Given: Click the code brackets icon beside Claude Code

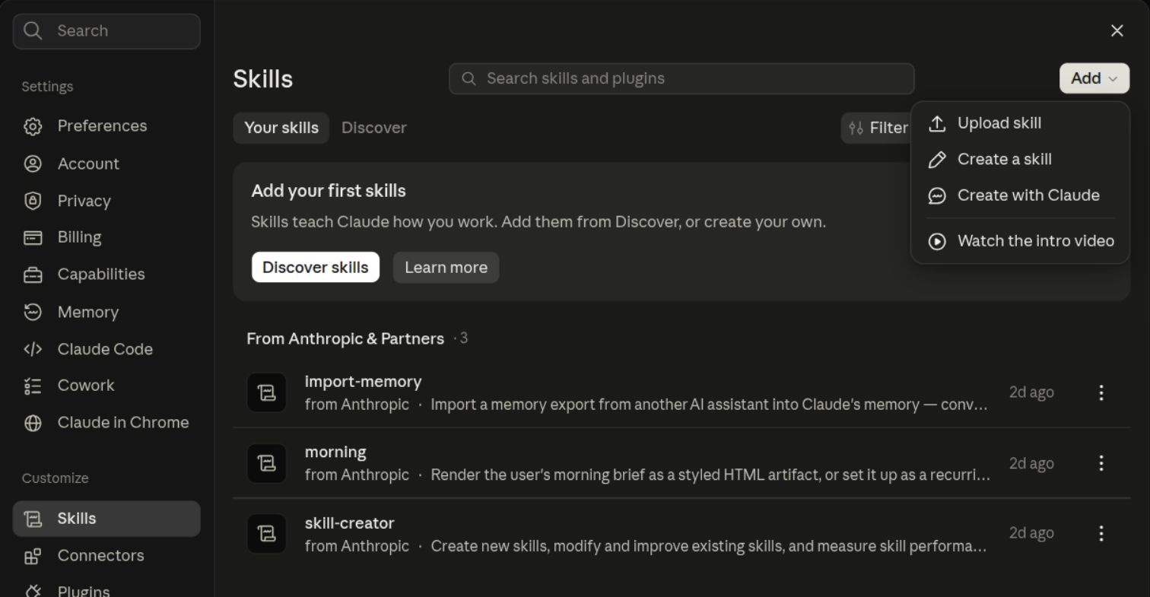Looking at the screenshot, I should coord(33,349).
